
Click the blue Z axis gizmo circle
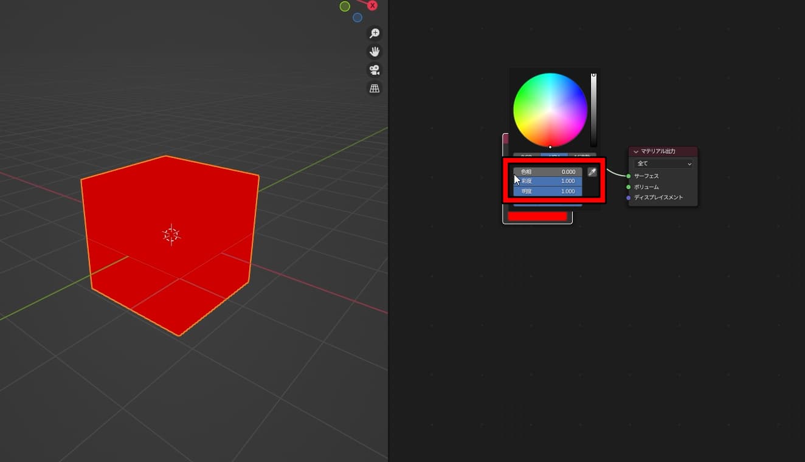[x=358, y=18]
